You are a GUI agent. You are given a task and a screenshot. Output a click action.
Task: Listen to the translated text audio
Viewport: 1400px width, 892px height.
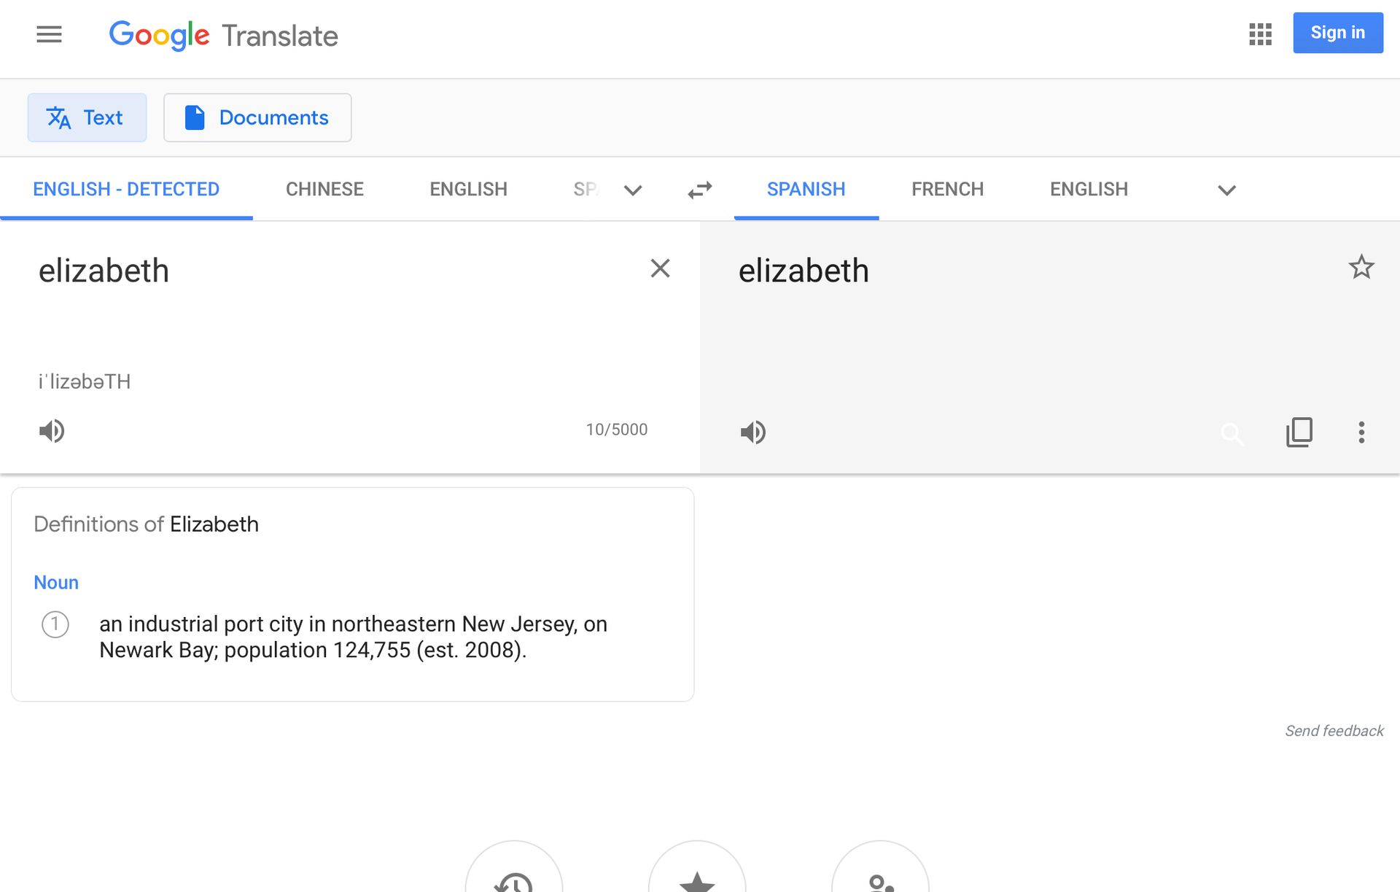(753, 433)
